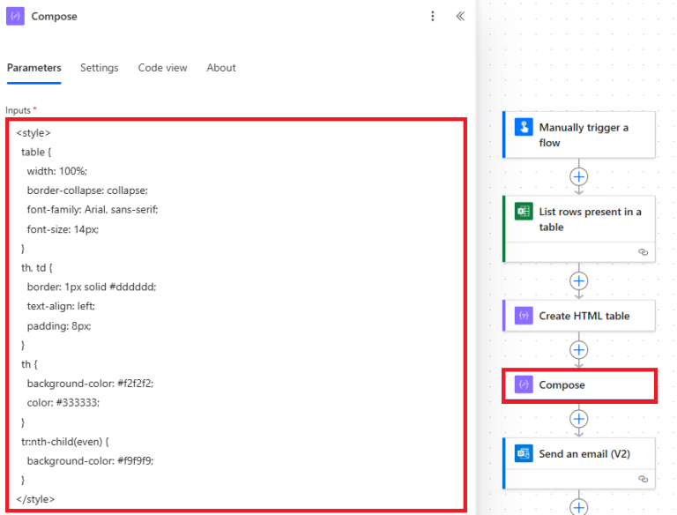
Task: Click connection link icon on List rows card
Action: point(643,252)
